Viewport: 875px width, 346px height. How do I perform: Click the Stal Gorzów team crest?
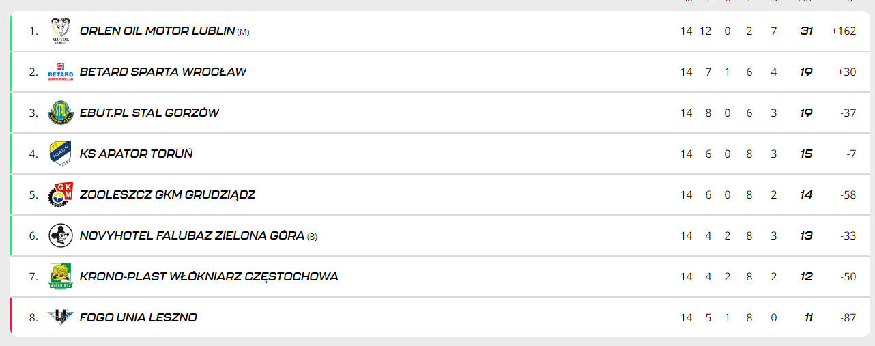pos(61,113)
